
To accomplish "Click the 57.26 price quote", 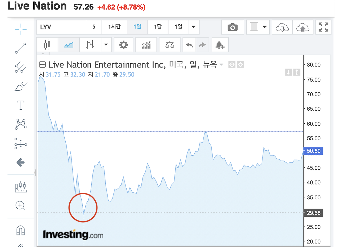I will click(83, 7).
